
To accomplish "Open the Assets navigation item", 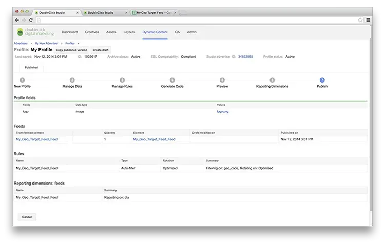I will pyautogui.click(x=111, y=32).
